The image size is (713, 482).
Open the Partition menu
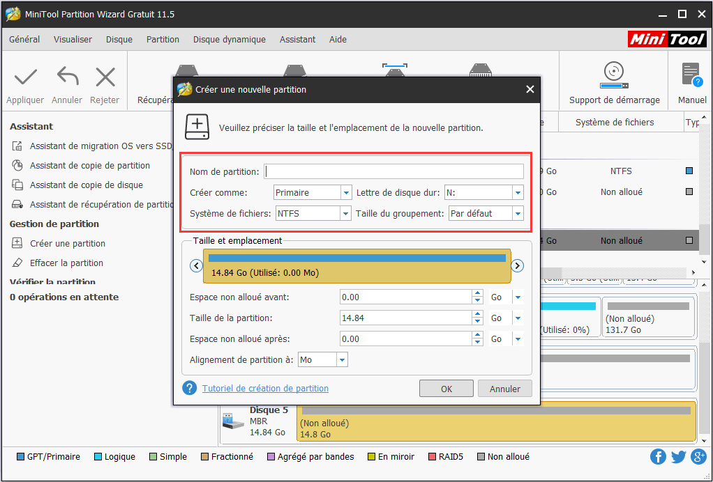pyautogui.click(x=163, y=40)
